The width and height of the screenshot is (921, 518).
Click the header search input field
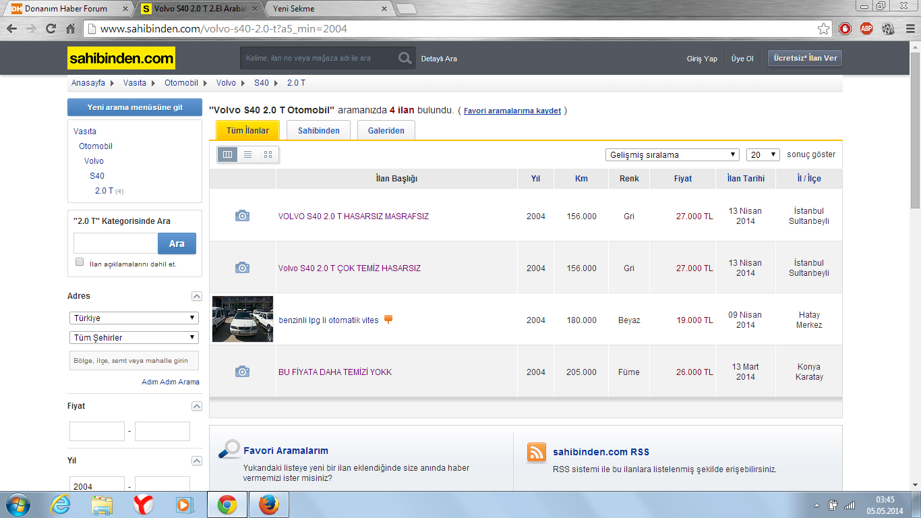point(318,59)
